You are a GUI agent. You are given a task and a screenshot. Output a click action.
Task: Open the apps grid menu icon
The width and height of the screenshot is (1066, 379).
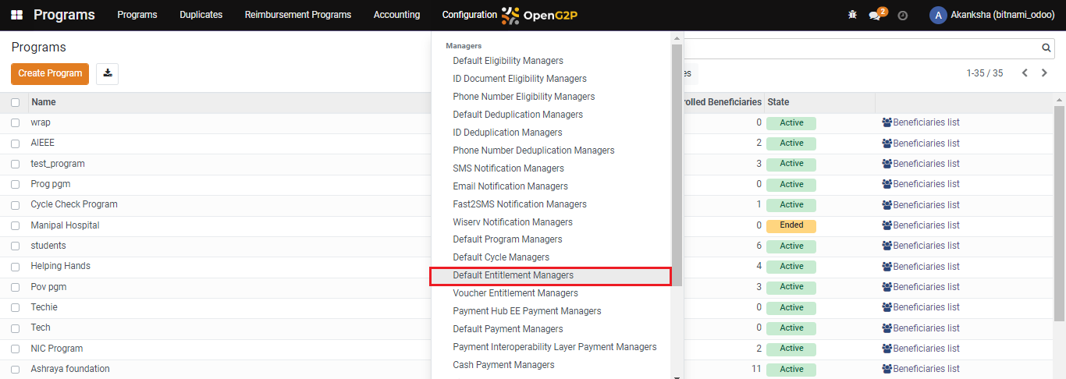coord(16,15)
